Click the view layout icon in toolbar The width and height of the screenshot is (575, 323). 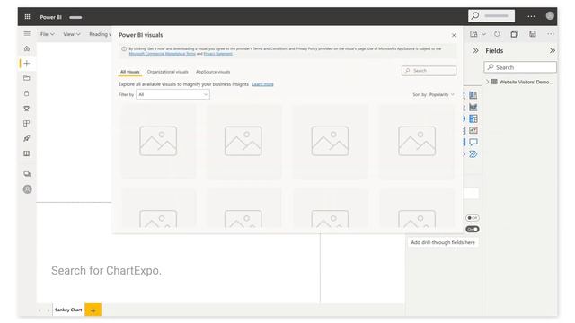pos(473,34)
